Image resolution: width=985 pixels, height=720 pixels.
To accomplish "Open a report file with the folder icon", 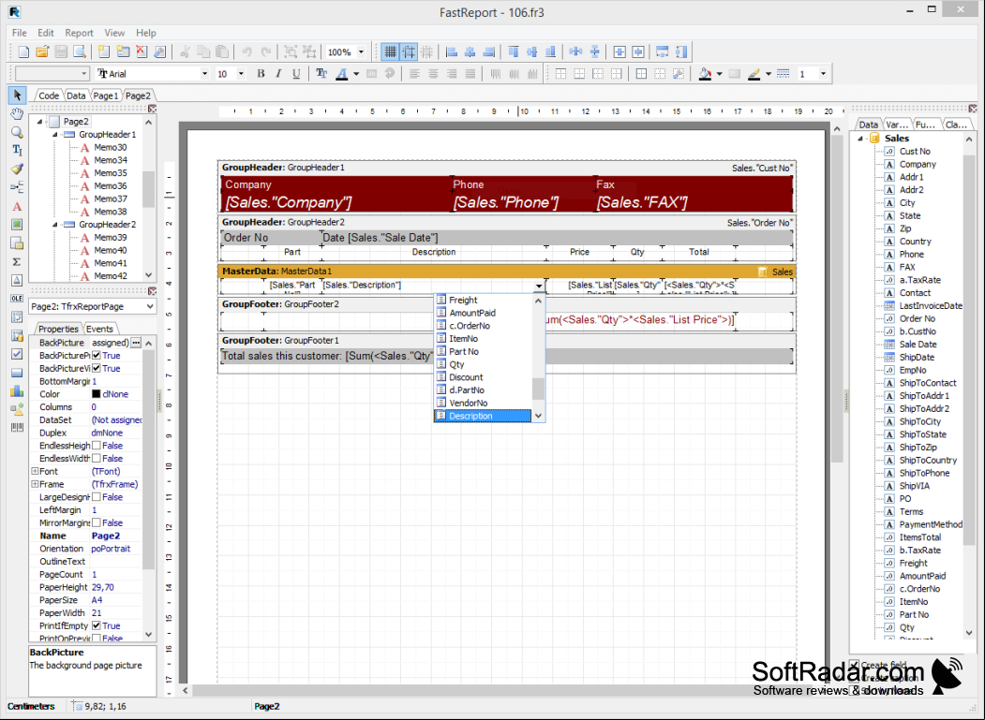I will coord(42,52).
